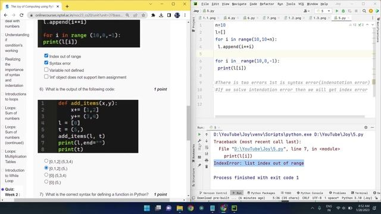This screenshot has height=214, width=381.
Task: Switch to the 4.py editor tab
Action: coord(230,18)
